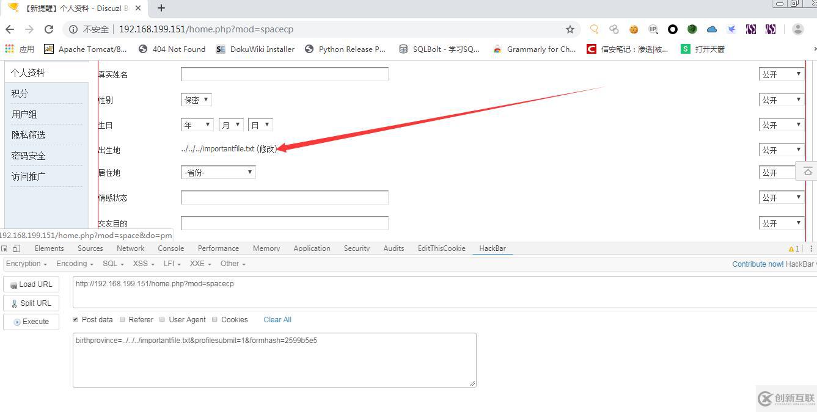Open new browser tab
This screenshot has width=817, height=412.
pos(161,8)
